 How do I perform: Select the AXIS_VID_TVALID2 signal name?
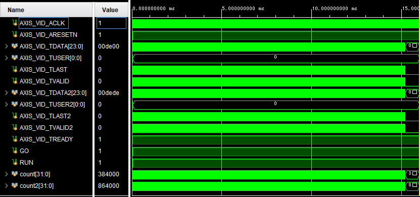pos(46,128)
